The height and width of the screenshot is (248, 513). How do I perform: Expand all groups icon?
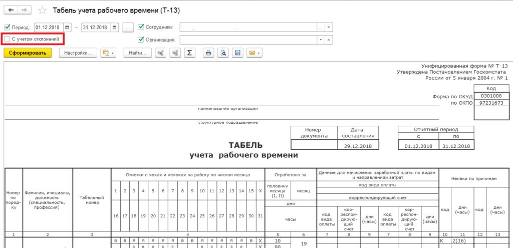coord(175,53)
